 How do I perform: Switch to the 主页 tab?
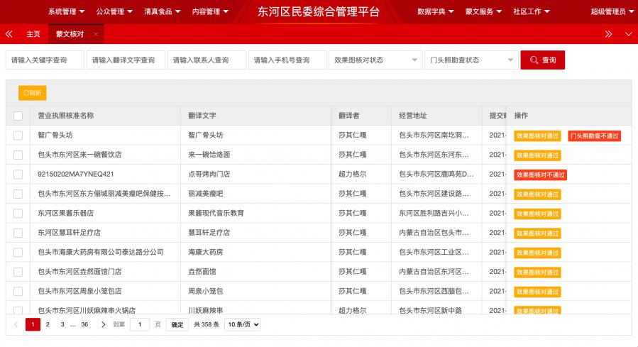(x=33, y=34)
